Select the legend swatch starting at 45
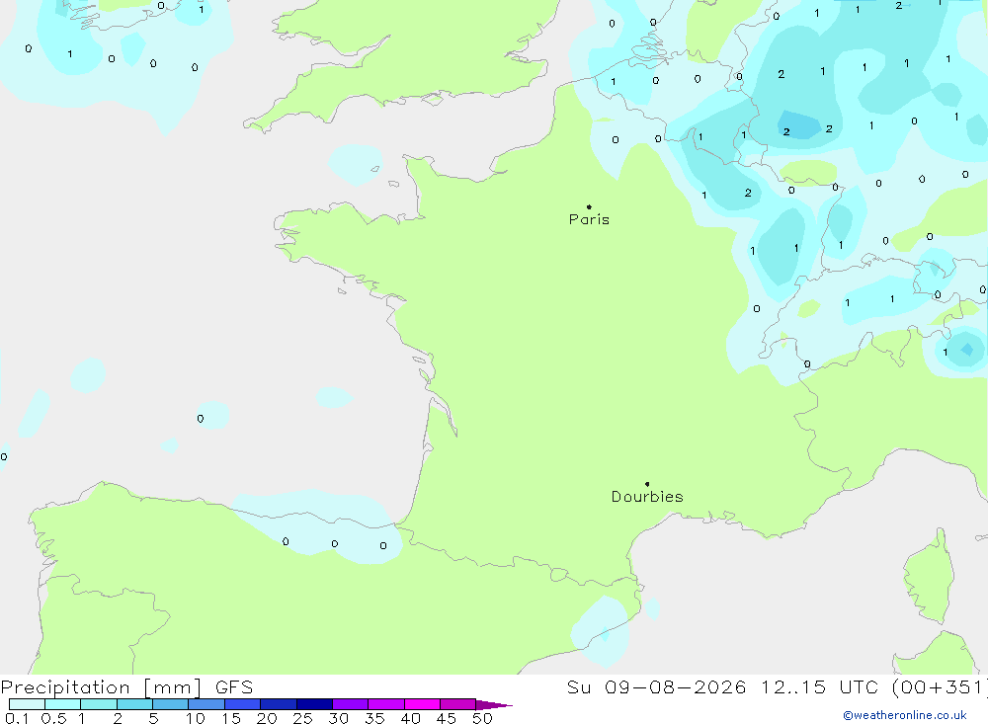This screenshot has width=988, height=724. (458, 704)
